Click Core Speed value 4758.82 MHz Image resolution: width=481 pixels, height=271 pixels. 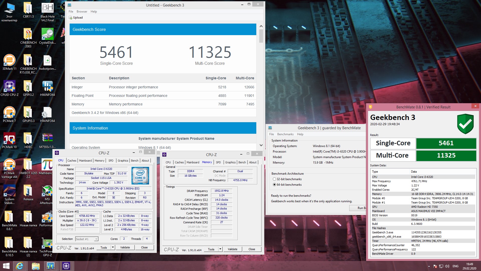pyautogui.click(x=87, y=216)
